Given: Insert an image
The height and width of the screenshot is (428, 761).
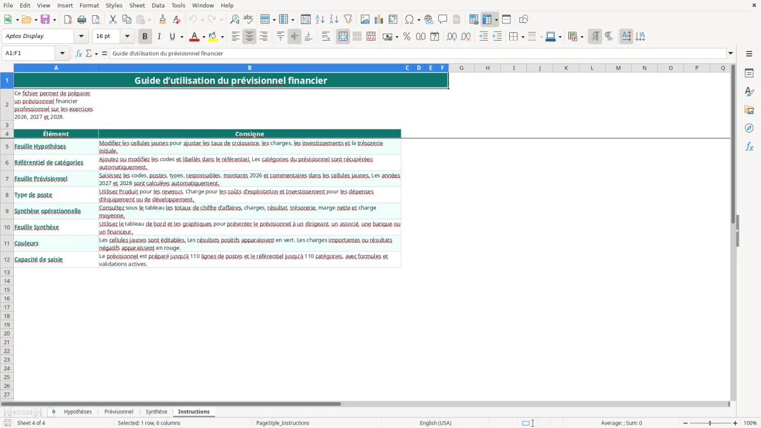Looking at the screenshot, I should click(365, 20).
